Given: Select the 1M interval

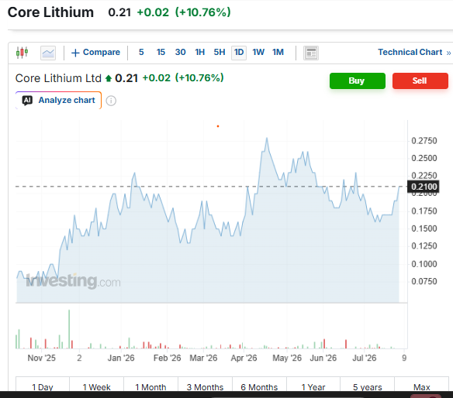Looking at the screenshot, I should (278, 52).
